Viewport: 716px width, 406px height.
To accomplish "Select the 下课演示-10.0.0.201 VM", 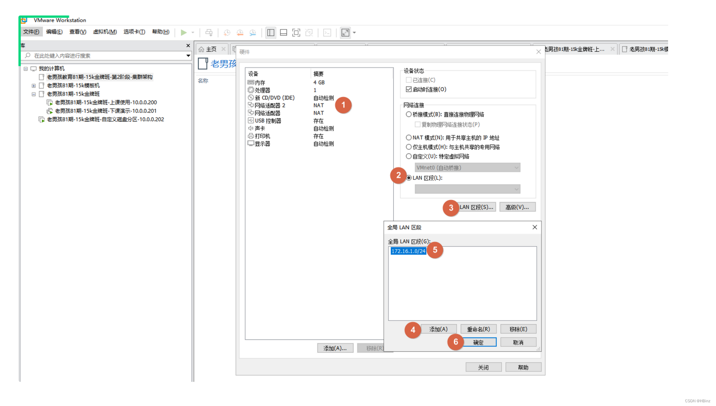I will [x=106, y=111].
